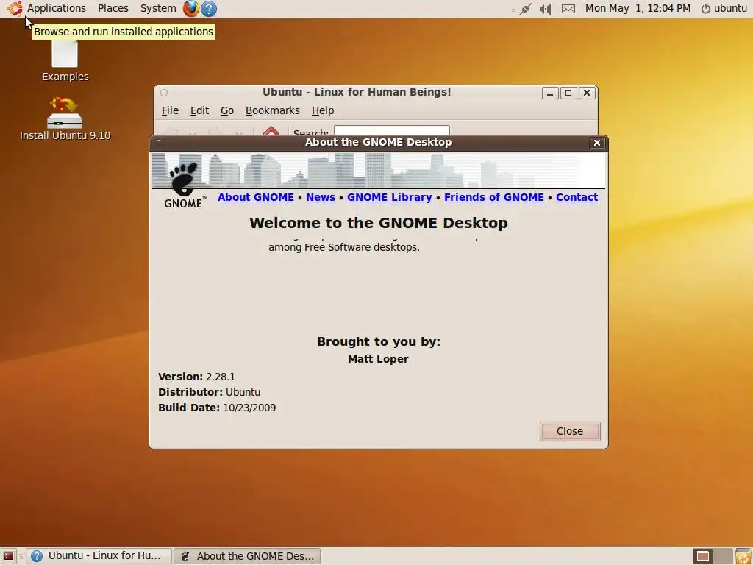
Task: Click the Ubuntu logo in the top panel
Action: point(15,8)
